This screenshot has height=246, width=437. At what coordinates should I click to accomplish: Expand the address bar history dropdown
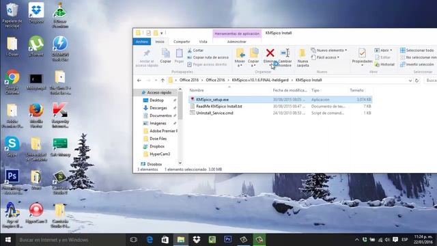pos(410,81)
